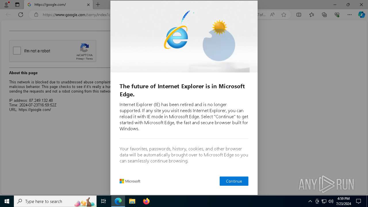Click the Microsoft logo in dialog
The image size is (368, 207).
(130, 181)
